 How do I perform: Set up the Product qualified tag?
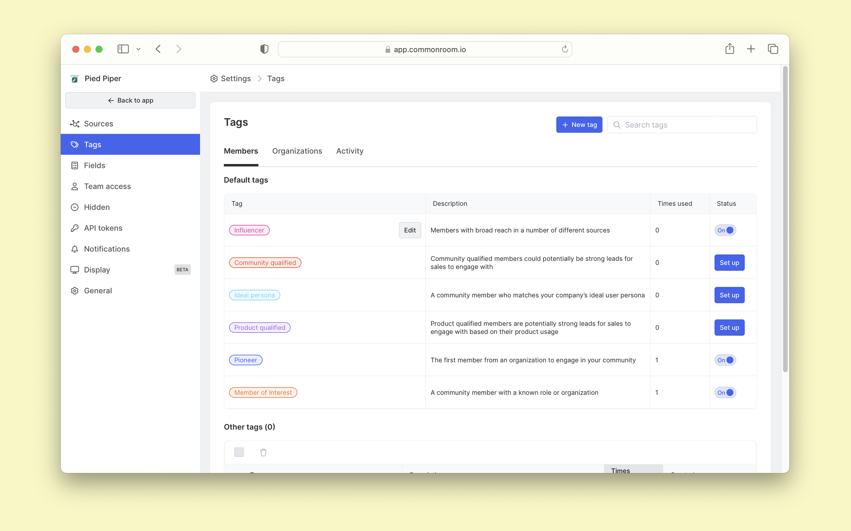[x=729, y=327]
